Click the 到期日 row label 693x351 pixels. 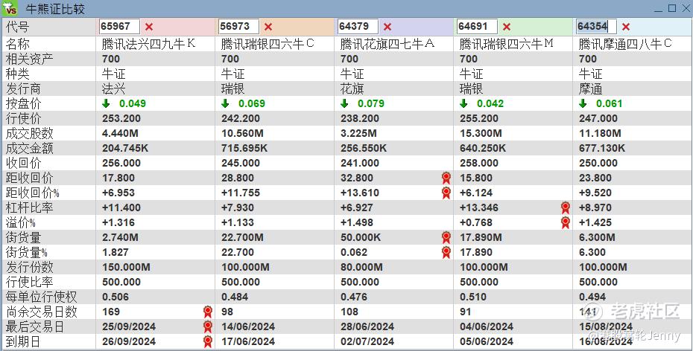23,342
